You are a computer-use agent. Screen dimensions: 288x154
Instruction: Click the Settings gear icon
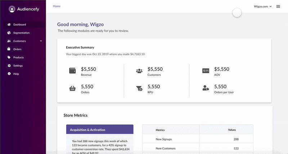pyautogui.click(x=9, y=66)
